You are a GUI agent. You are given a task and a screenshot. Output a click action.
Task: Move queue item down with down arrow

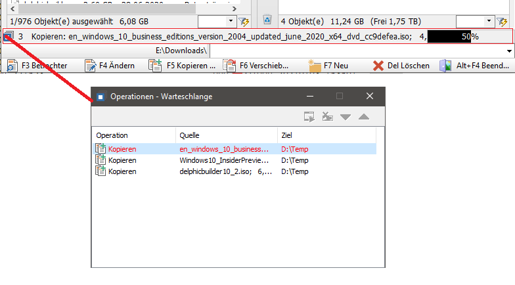[x=346, y=117]
